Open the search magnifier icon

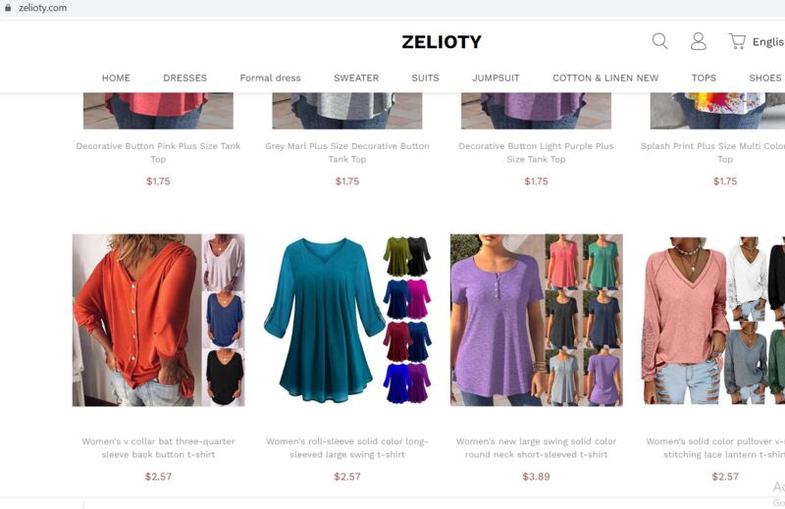coord(659,41)
